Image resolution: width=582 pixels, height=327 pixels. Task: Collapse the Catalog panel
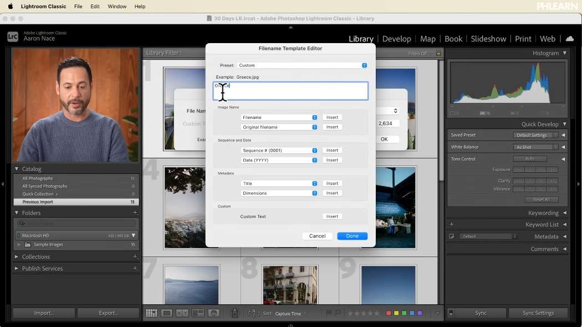pyautogui.click(x=16, y=169)
